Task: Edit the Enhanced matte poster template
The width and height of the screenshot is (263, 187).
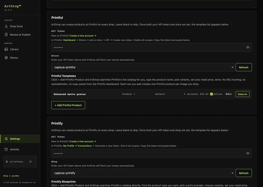Action: tap(228, 94)
